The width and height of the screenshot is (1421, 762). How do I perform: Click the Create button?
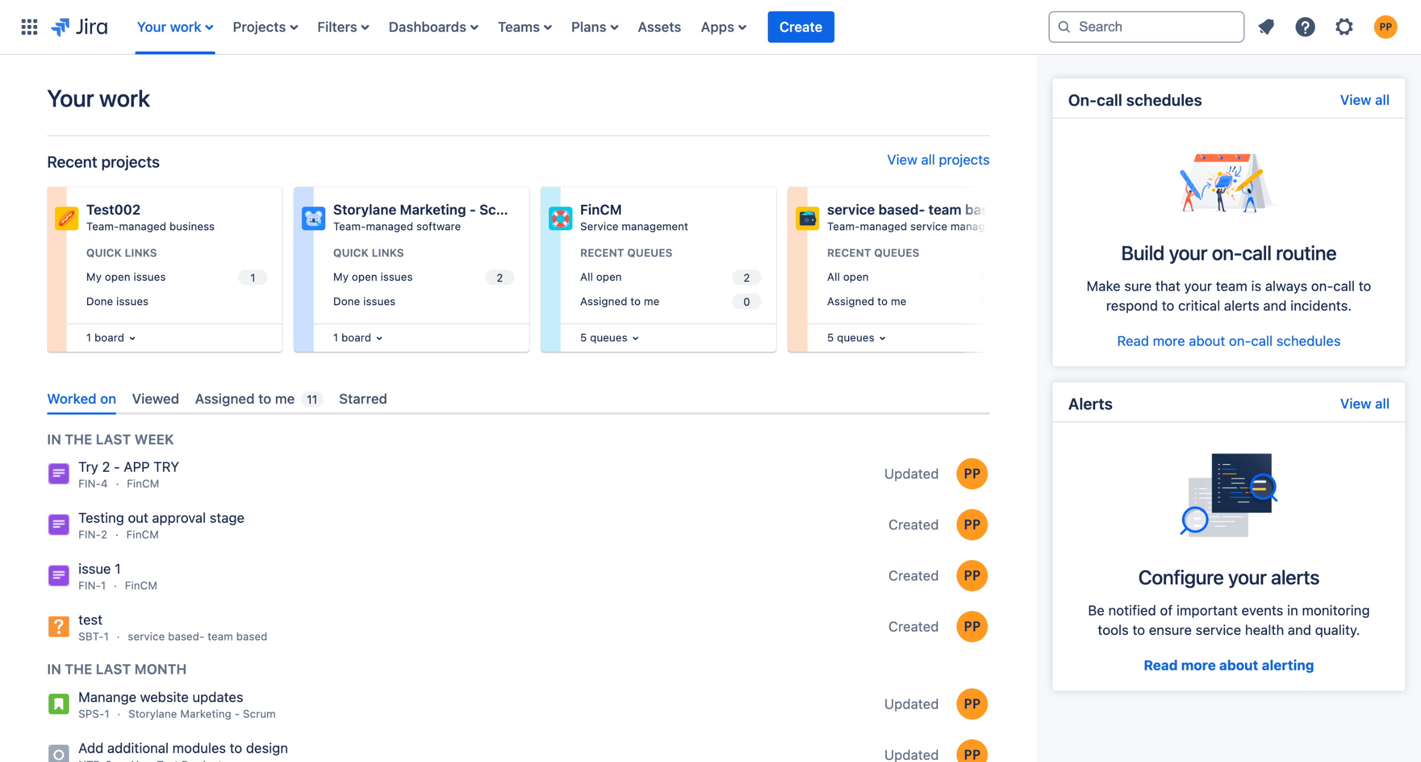point(800,27)
